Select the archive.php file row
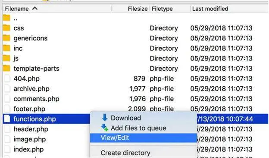 135,88
